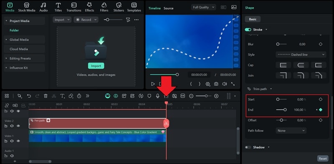Go to the Transitions tab
The image size is (334, 164).
click(74, 7)
